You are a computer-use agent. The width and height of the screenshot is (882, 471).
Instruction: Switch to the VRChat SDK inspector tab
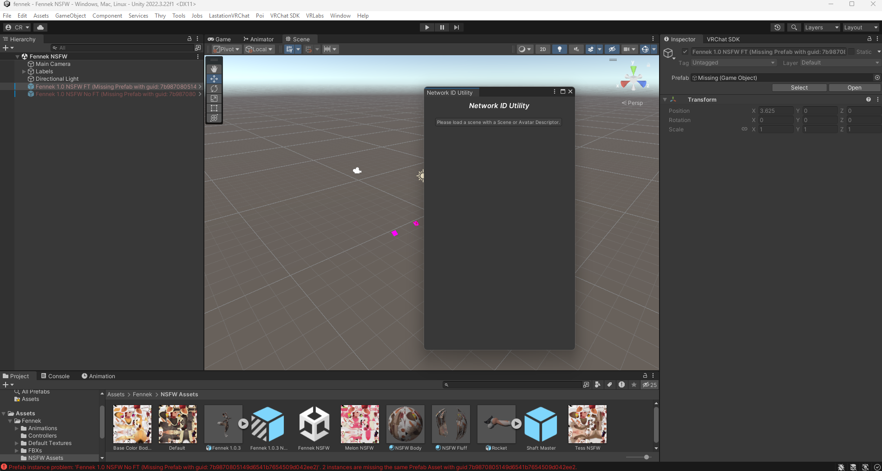pos(723,39)
